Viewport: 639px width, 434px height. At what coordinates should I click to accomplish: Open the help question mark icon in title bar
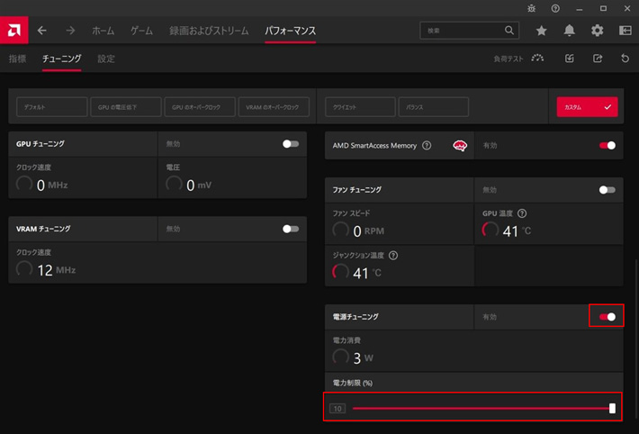(555, 8)
